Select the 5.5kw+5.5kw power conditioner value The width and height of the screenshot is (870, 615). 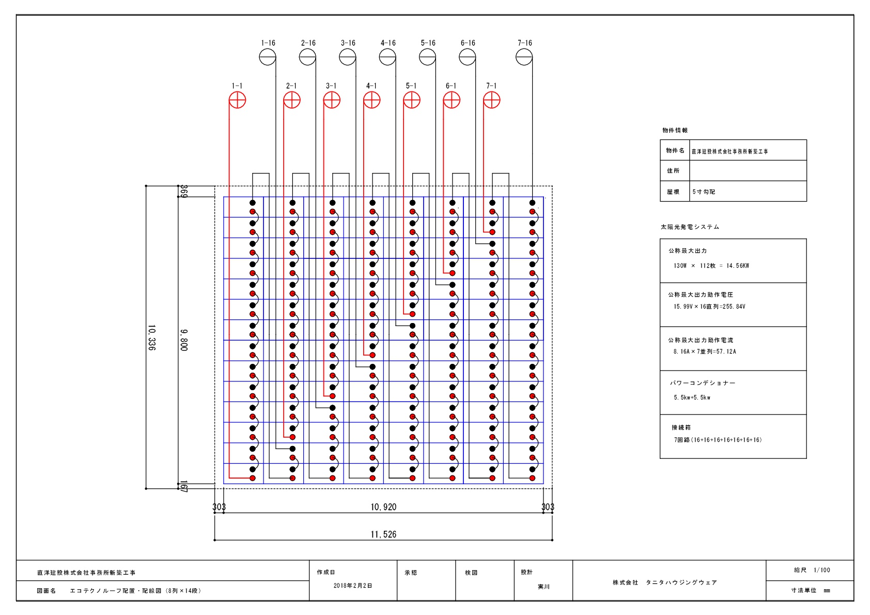[x=692, y=397]
